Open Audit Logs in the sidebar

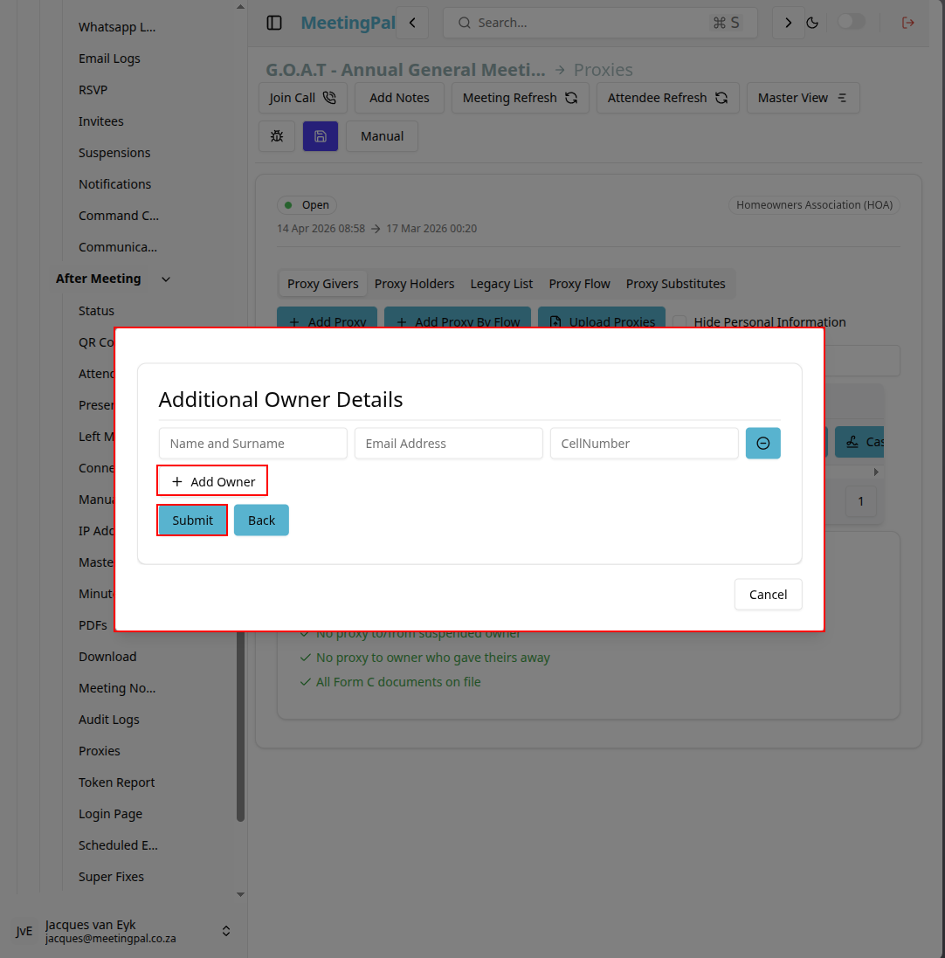click(108, 720)
